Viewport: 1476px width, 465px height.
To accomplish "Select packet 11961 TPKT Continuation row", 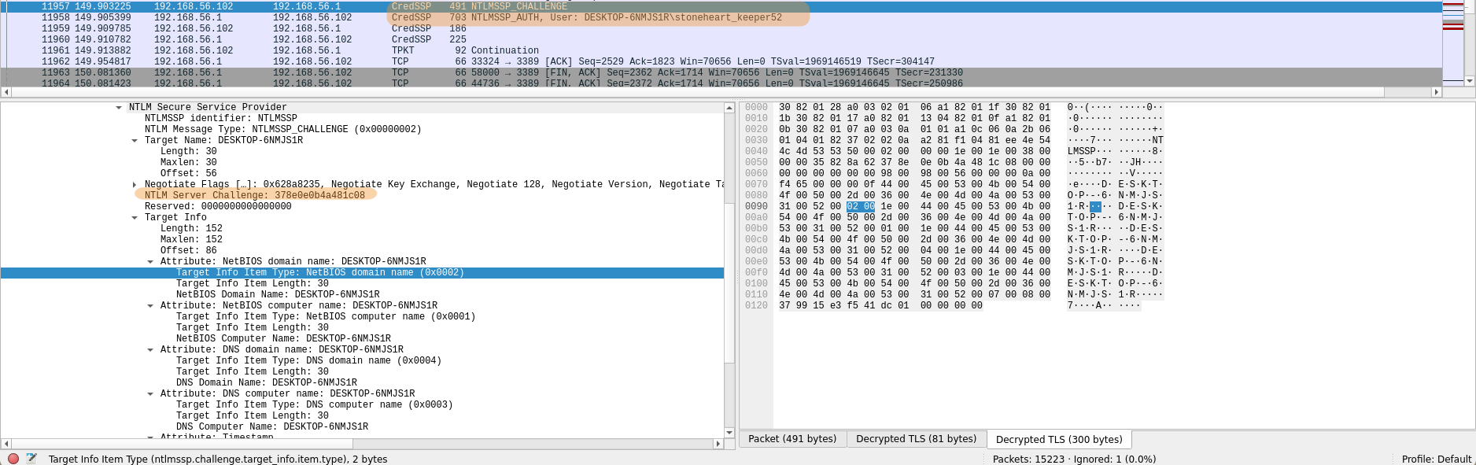I will coord(720,50).
